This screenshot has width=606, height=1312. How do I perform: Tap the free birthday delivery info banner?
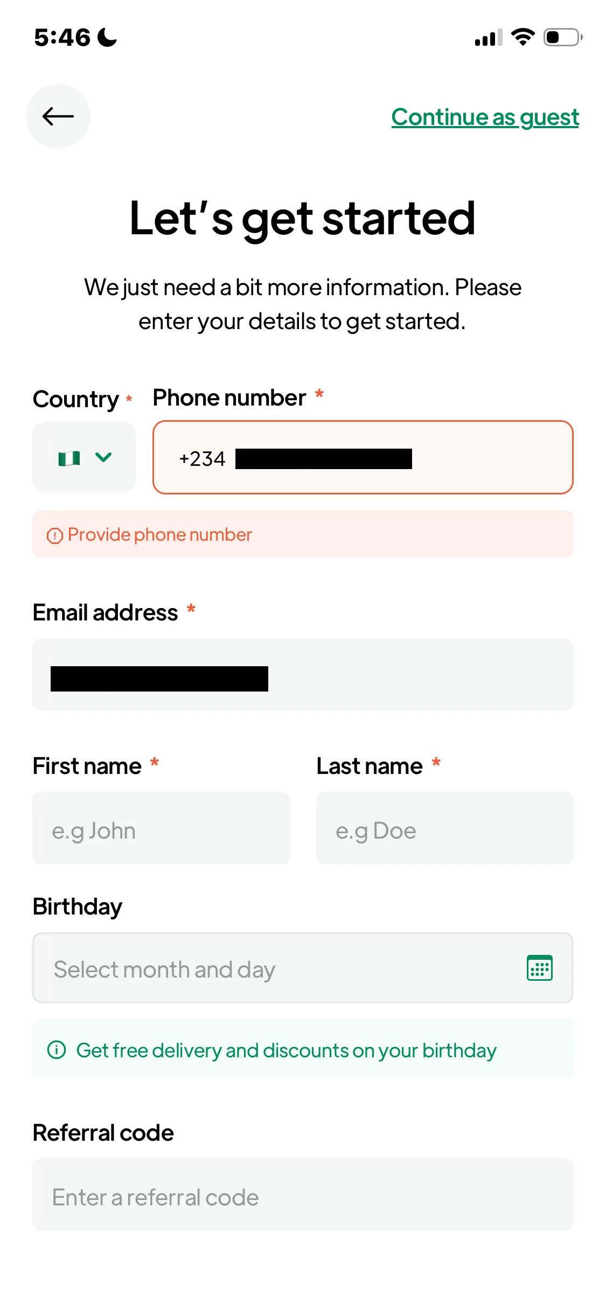click(303, 1049)
